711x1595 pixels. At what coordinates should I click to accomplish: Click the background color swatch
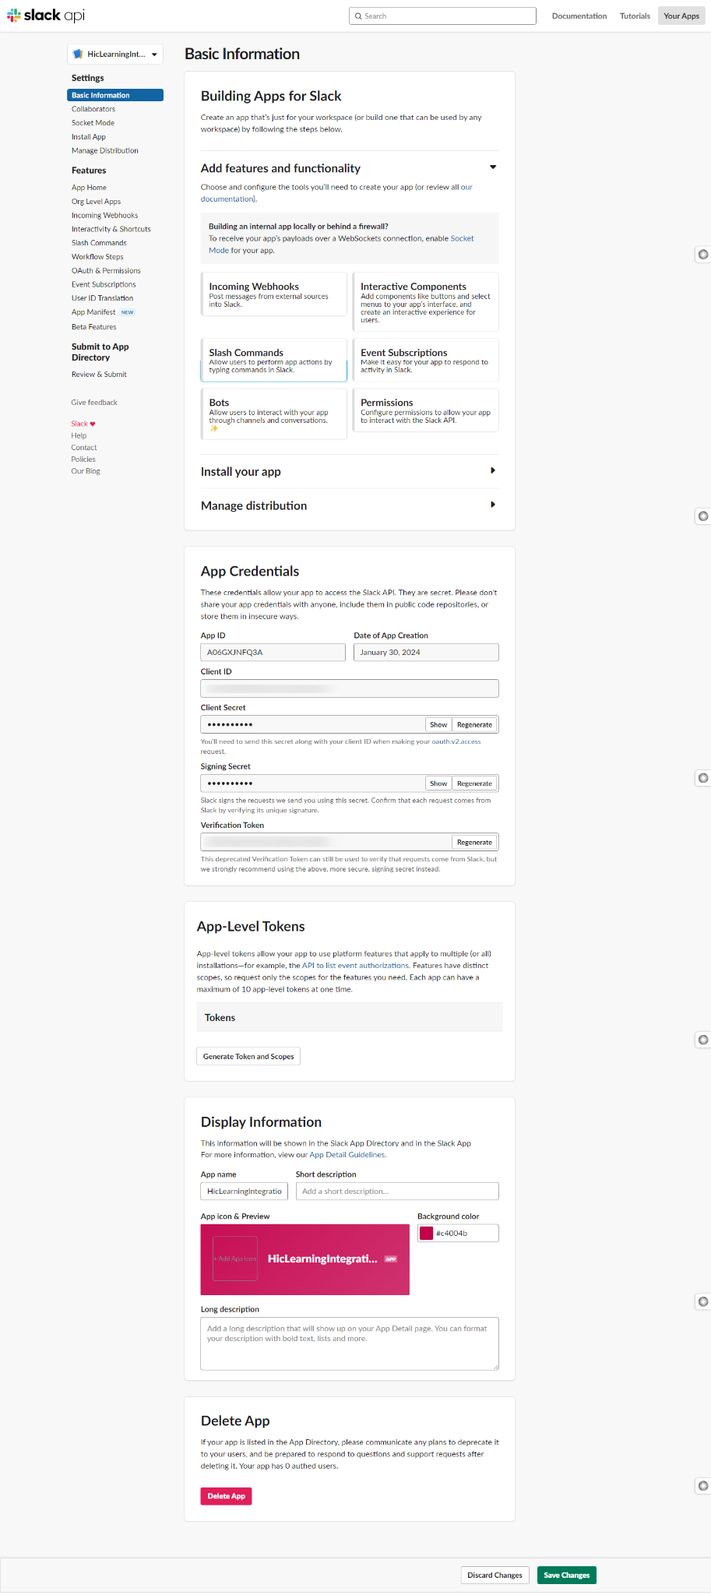pos(427,1234)
